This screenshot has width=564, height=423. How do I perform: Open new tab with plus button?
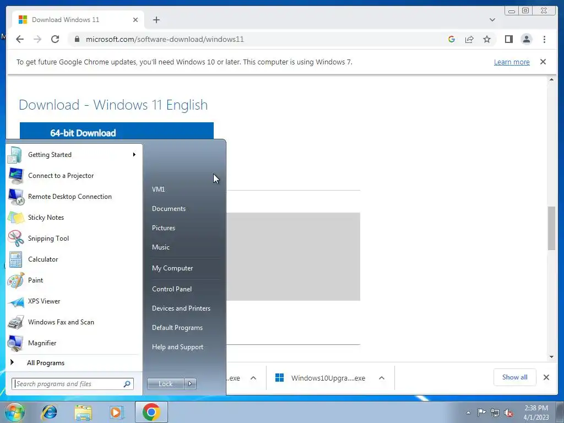(156, 20)
